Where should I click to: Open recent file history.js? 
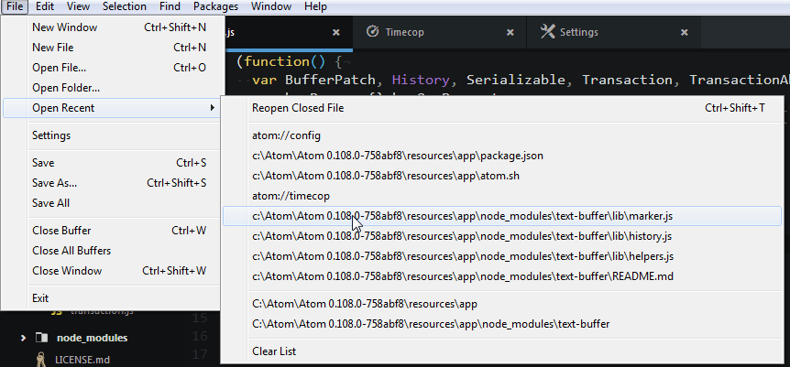point(502,237)
